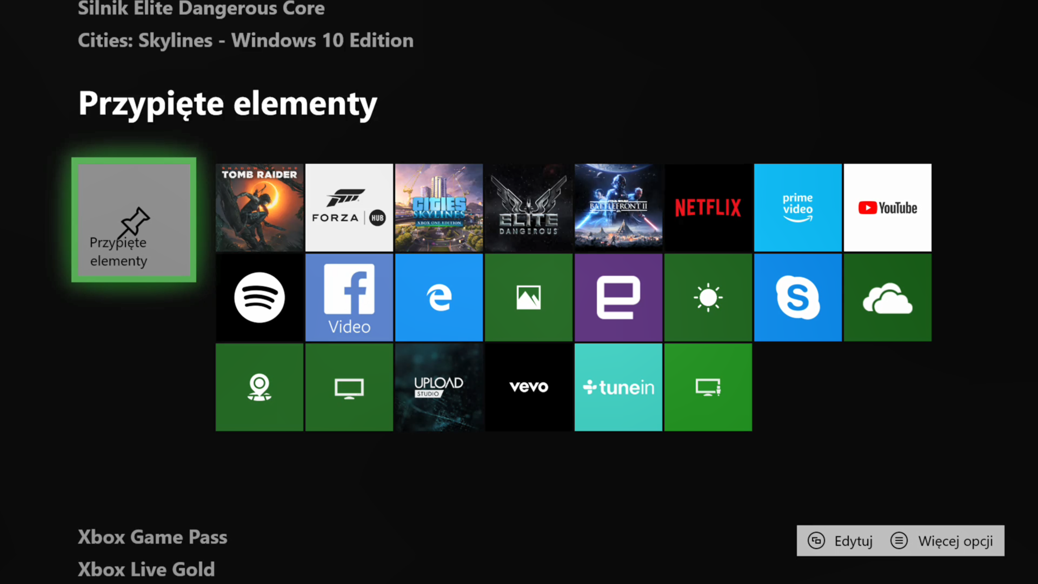Open the Forza Hub tile
1038x584 pixels.
tap(349, 208)
